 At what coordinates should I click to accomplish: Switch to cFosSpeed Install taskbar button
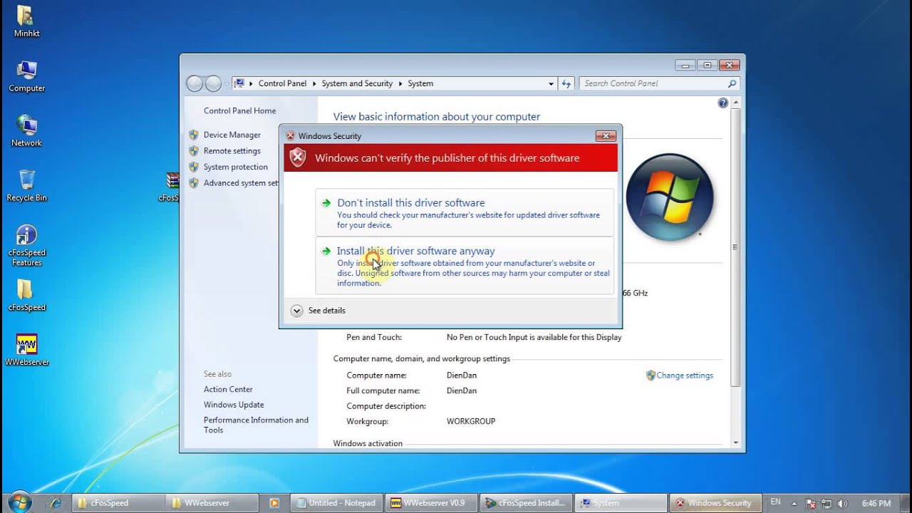tap(526, 502)
